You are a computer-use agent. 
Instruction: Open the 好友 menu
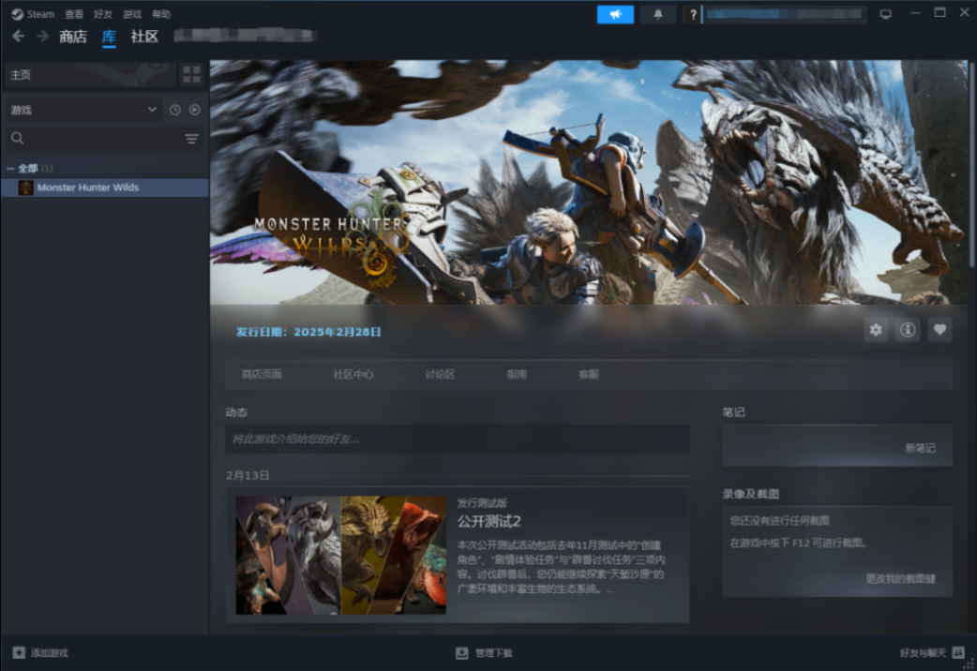(103, 14)
